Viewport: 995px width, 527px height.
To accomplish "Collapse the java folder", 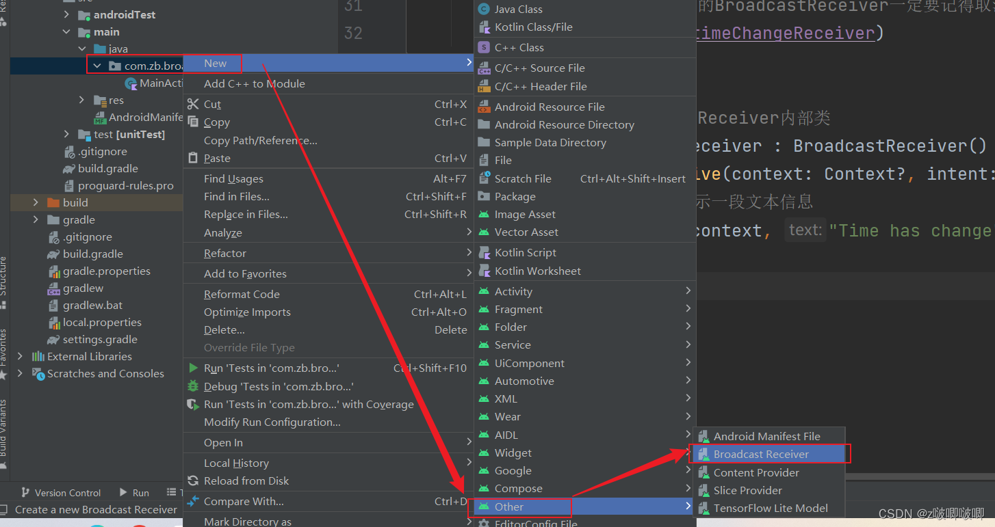I will click(81, 49).
